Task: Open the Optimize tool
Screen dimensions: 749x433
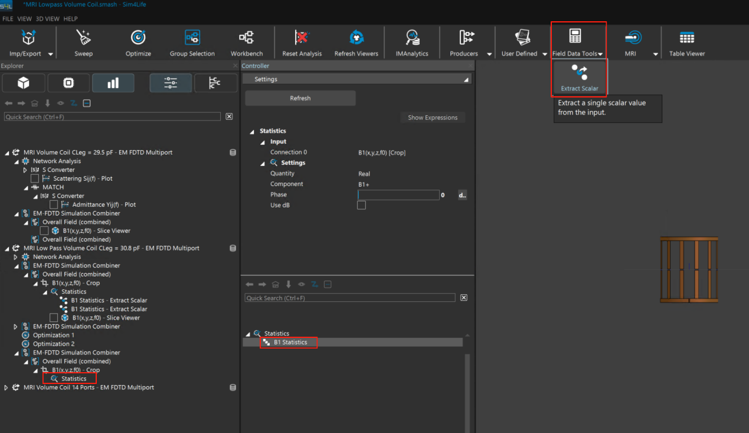Action: point(138,38)
